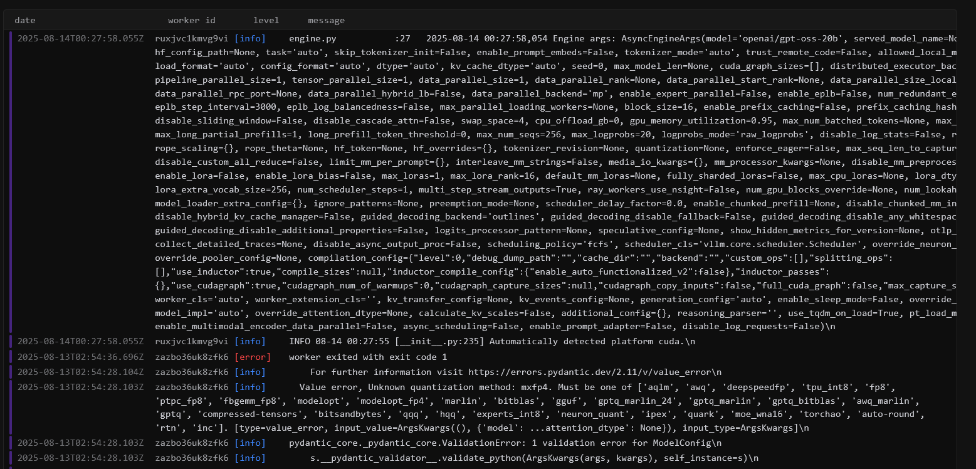
Task: Select timestamp 2025-08-13T02:54:36.696Z
Action: pos(80,357)
